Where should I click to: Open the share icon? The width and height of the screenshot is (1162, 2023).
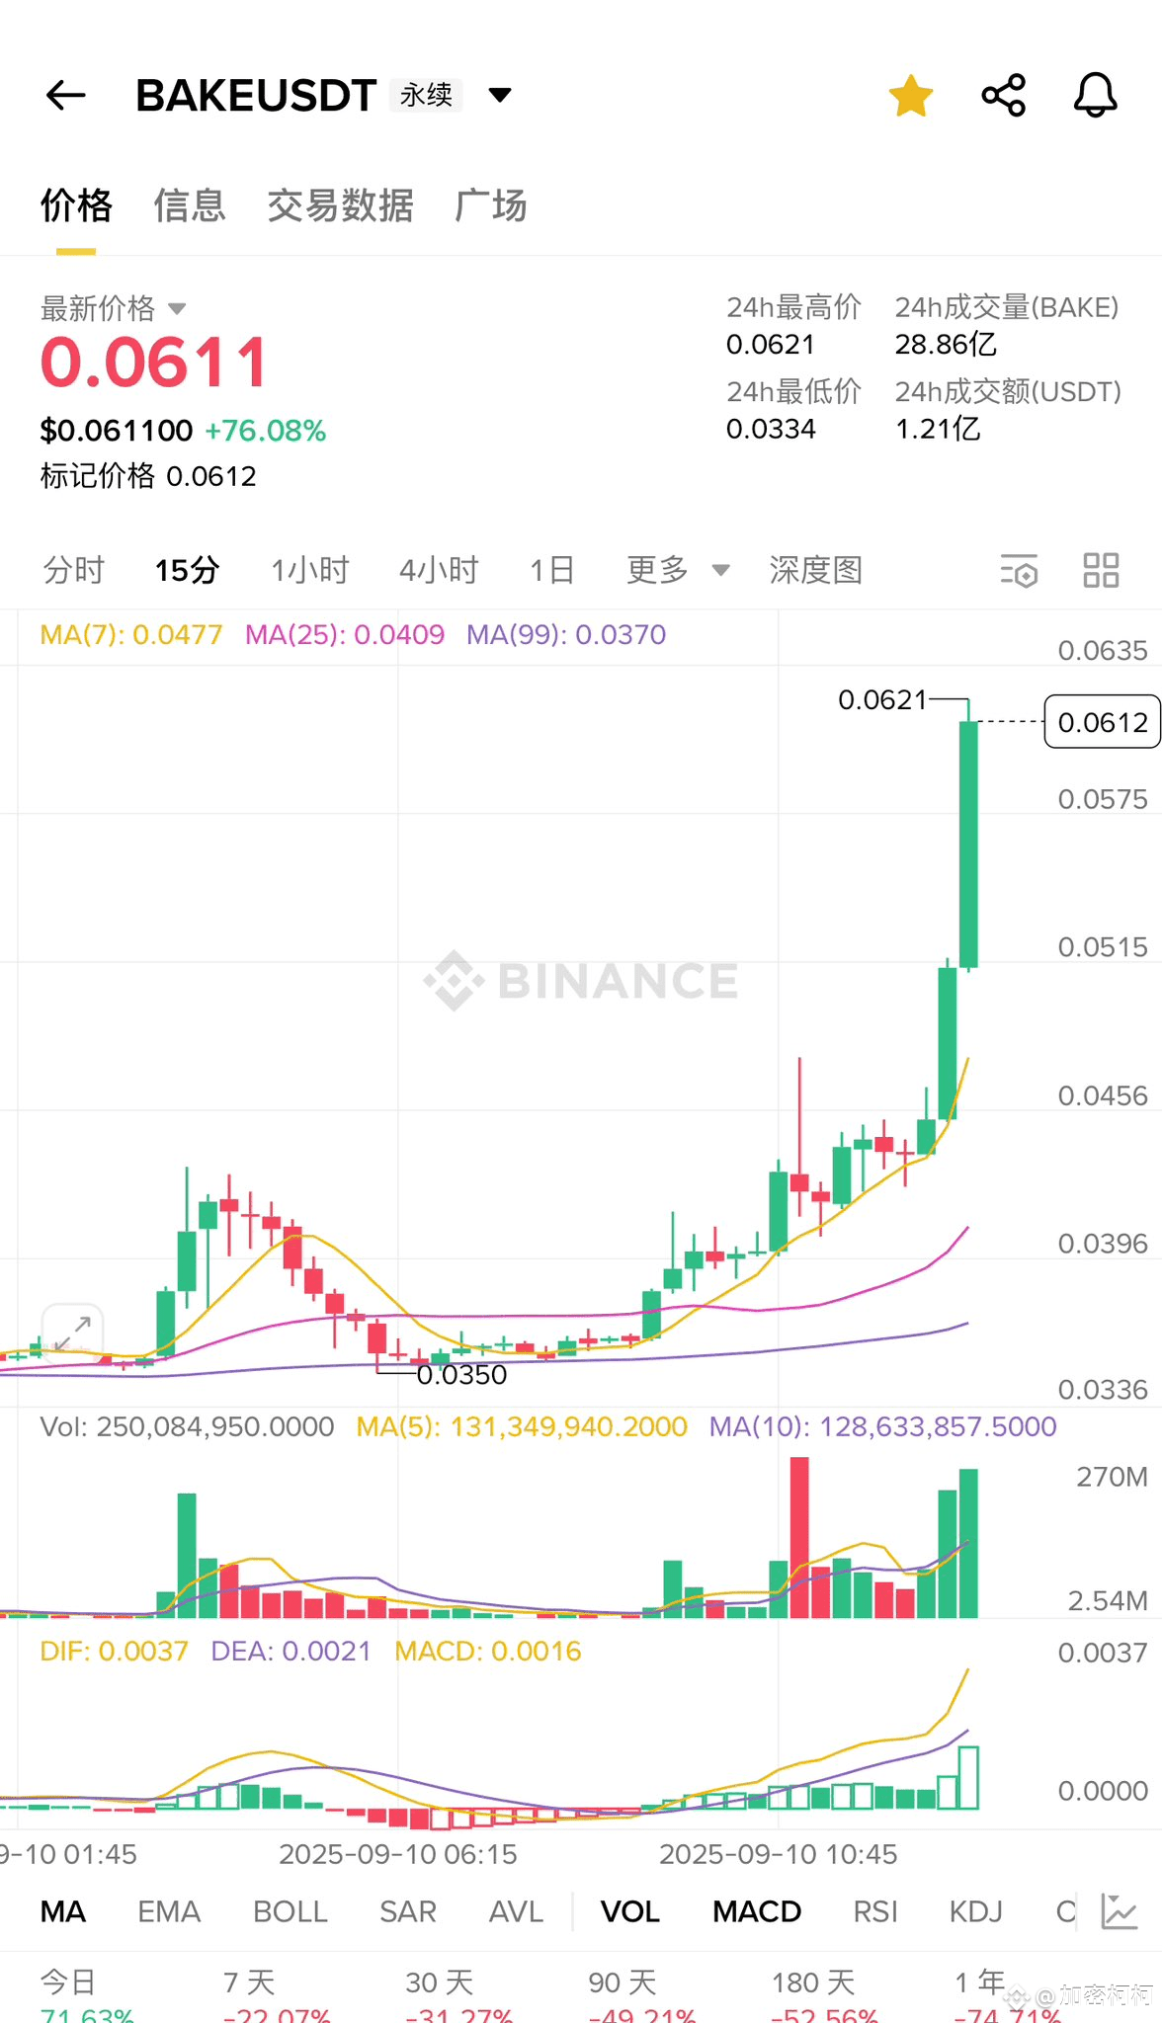pyautogui.click(x=1004, y=96)
